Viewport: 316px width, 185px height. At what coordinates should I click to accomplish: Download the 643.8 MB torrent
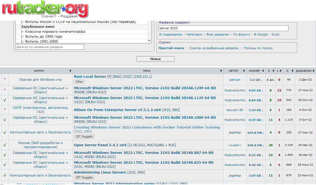[256, 133]
